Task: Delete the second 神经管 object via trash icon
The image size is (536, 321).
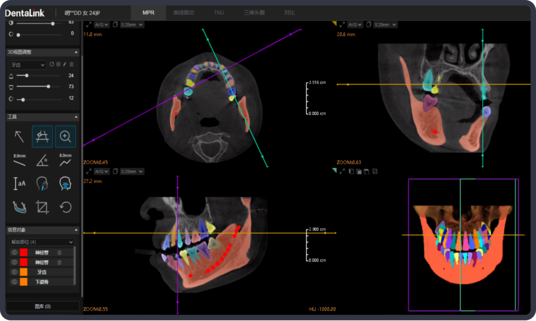Action: pos(59,262)
